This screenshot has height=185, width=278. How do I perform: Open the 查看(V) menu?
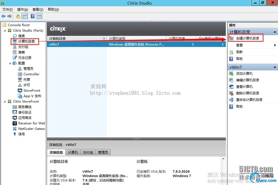point(38,9)
